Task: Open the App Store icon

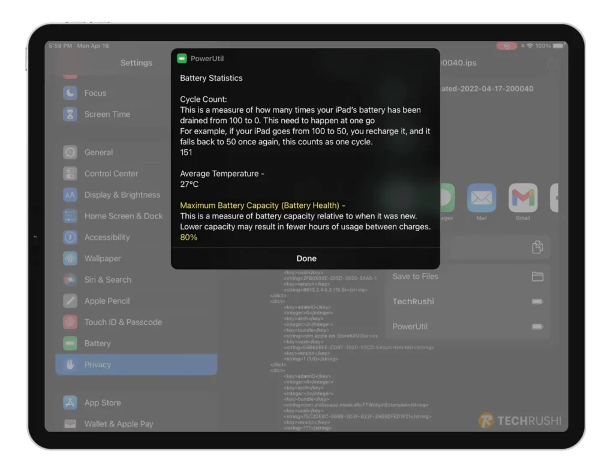Action: click(70, 403)
